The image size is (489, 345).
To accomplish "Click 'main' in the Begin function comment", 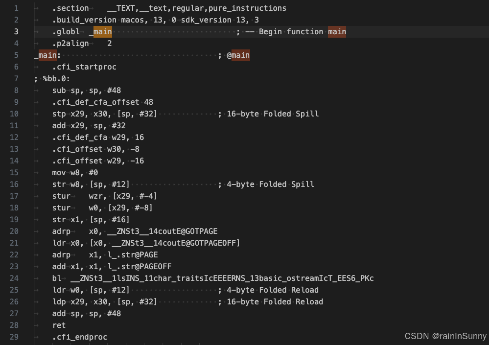I will click(x=337, y=32).
